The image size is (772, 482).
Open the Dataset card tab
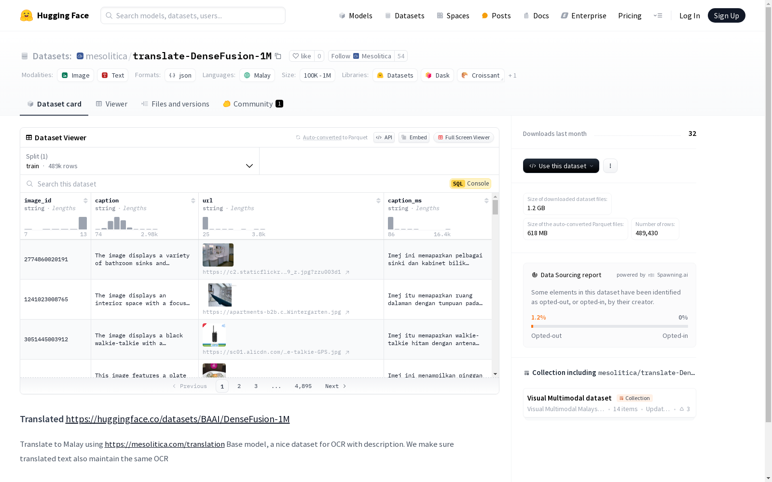[54, 104]
